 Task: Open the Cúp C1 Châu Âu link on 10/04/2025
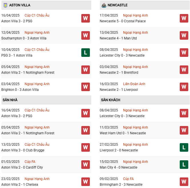[x=37, y=50]
